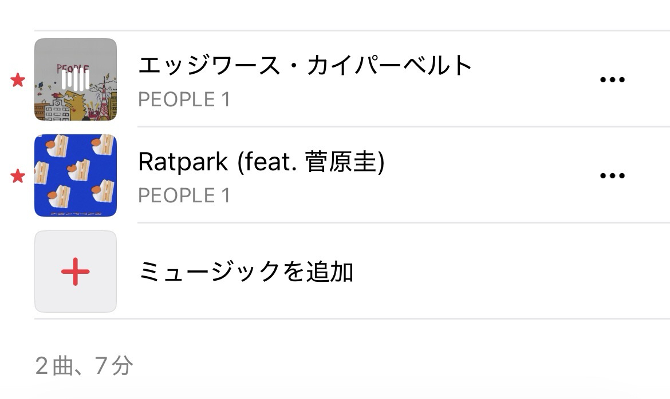Tap the ミュージックを追加 label
The width and height of the screenshot is (670, 399).
[246, 272]
